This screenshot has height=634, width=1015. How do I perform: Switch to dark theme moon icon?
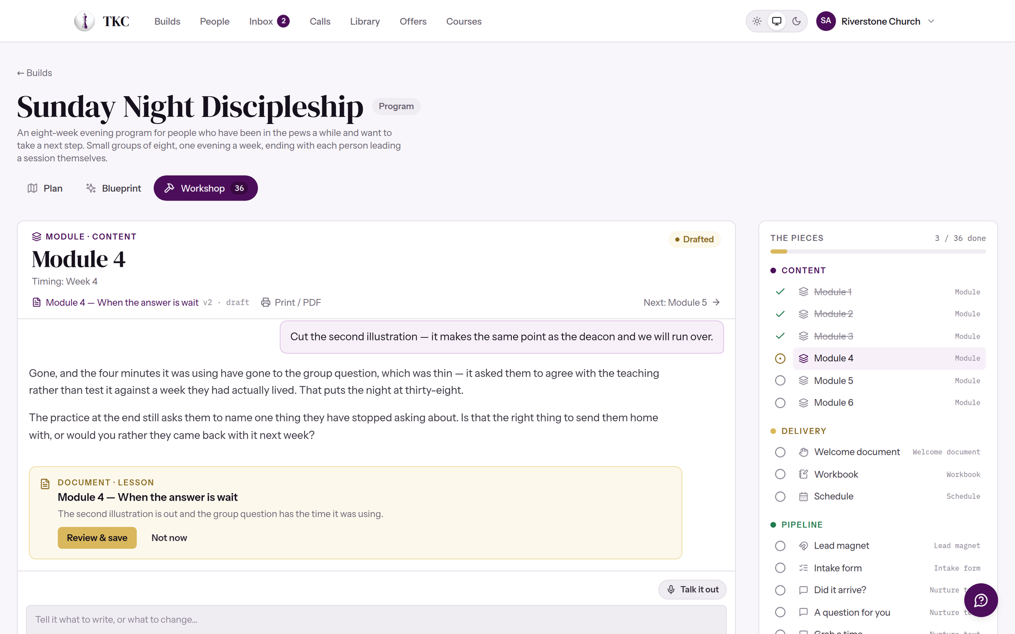pyautogui.click(x=796, y=21)
